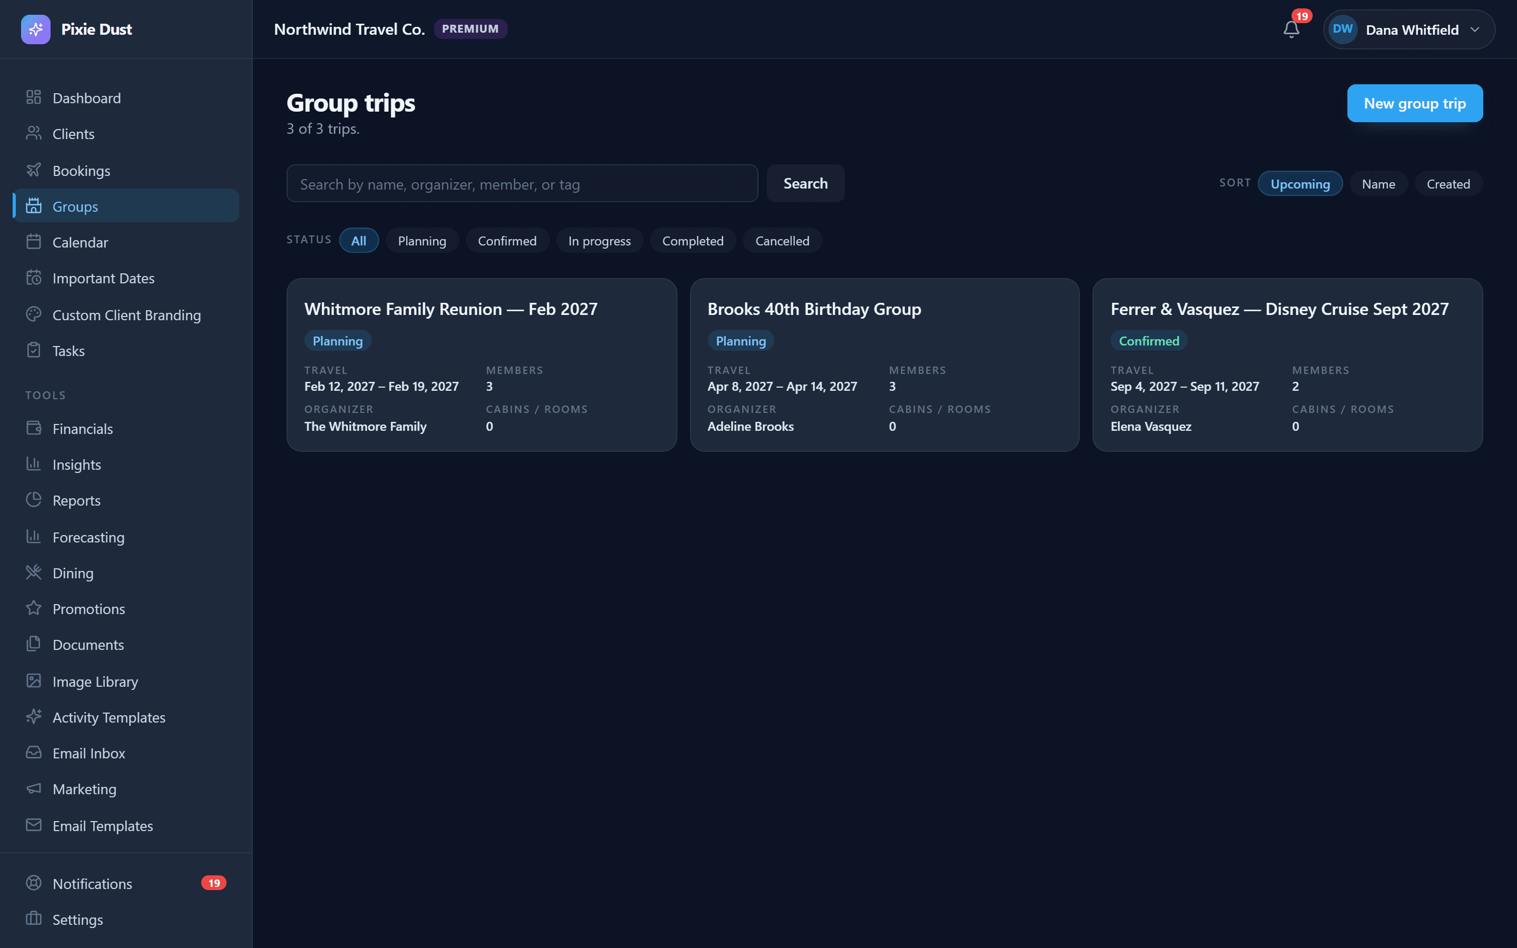The image size is (1517, 948).
Task: Click organizer name Elena Vasquez
Action: point(1151,427)
